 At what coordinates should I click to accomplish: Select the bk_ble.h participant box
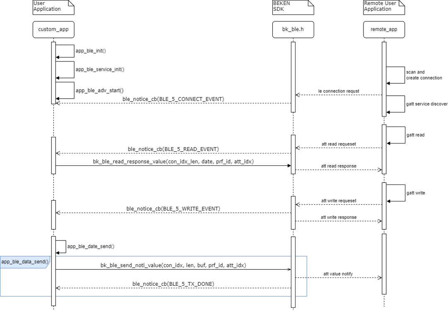pyautogui.click(x=293, y=29)
